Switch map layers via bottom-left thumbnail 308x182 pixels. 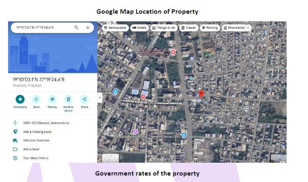click(110, 158)
